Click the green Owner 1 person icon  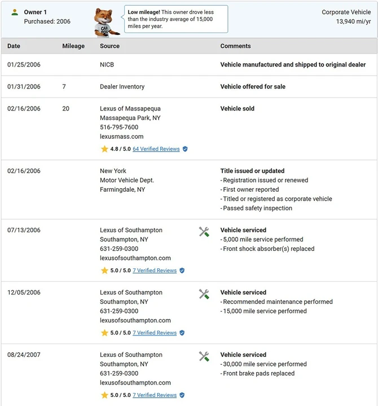point(15,12)
